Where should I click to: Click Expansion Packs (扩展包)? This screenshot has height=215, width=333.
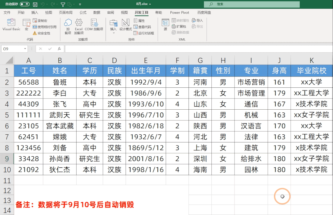pos(179,26)
